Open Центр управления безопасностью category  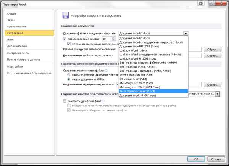pos(29,73)
